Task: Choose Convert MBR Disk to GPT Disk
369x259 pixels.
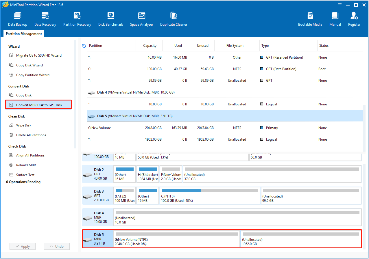Action: pos(38,105)
